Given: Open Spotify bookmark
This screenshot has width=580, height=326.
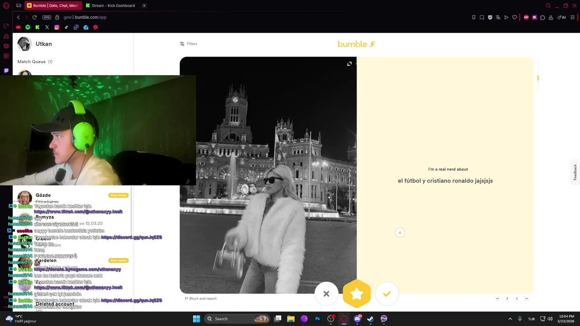Looking at the screenshot, I should pyautogui.click(x=28, y=27).
